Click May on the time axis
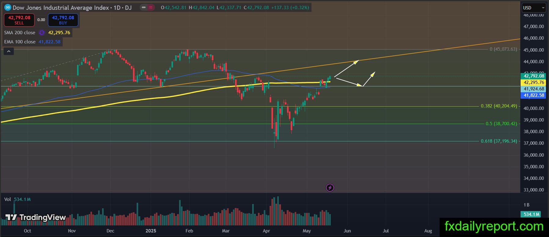This screenshot has height=237, width=549. point(307,231)
